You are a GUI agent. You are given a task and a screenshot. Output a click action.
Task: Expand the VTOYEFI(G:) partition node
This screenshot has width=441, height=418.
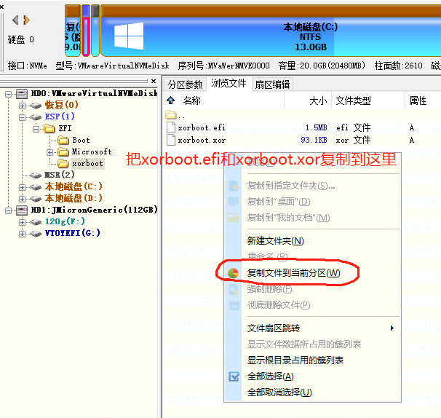coord(22,233)
